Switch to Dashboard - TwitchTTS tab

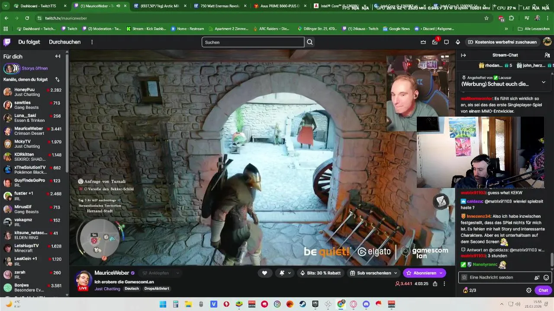37,6
